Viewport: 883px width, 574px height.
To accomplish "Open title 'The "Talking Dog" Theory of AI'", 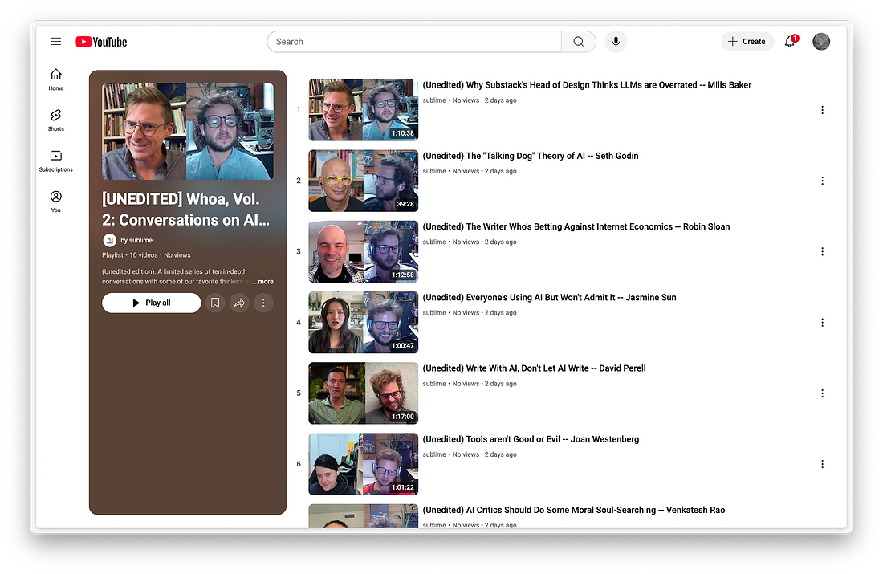I will click(531, 156).
